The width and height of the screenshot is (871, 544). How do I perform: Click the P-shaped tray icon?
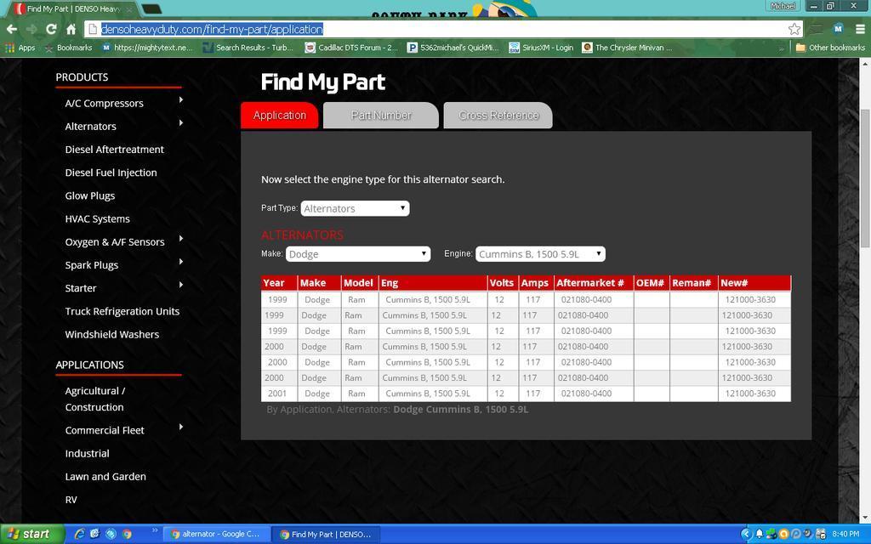click(796, 534)
